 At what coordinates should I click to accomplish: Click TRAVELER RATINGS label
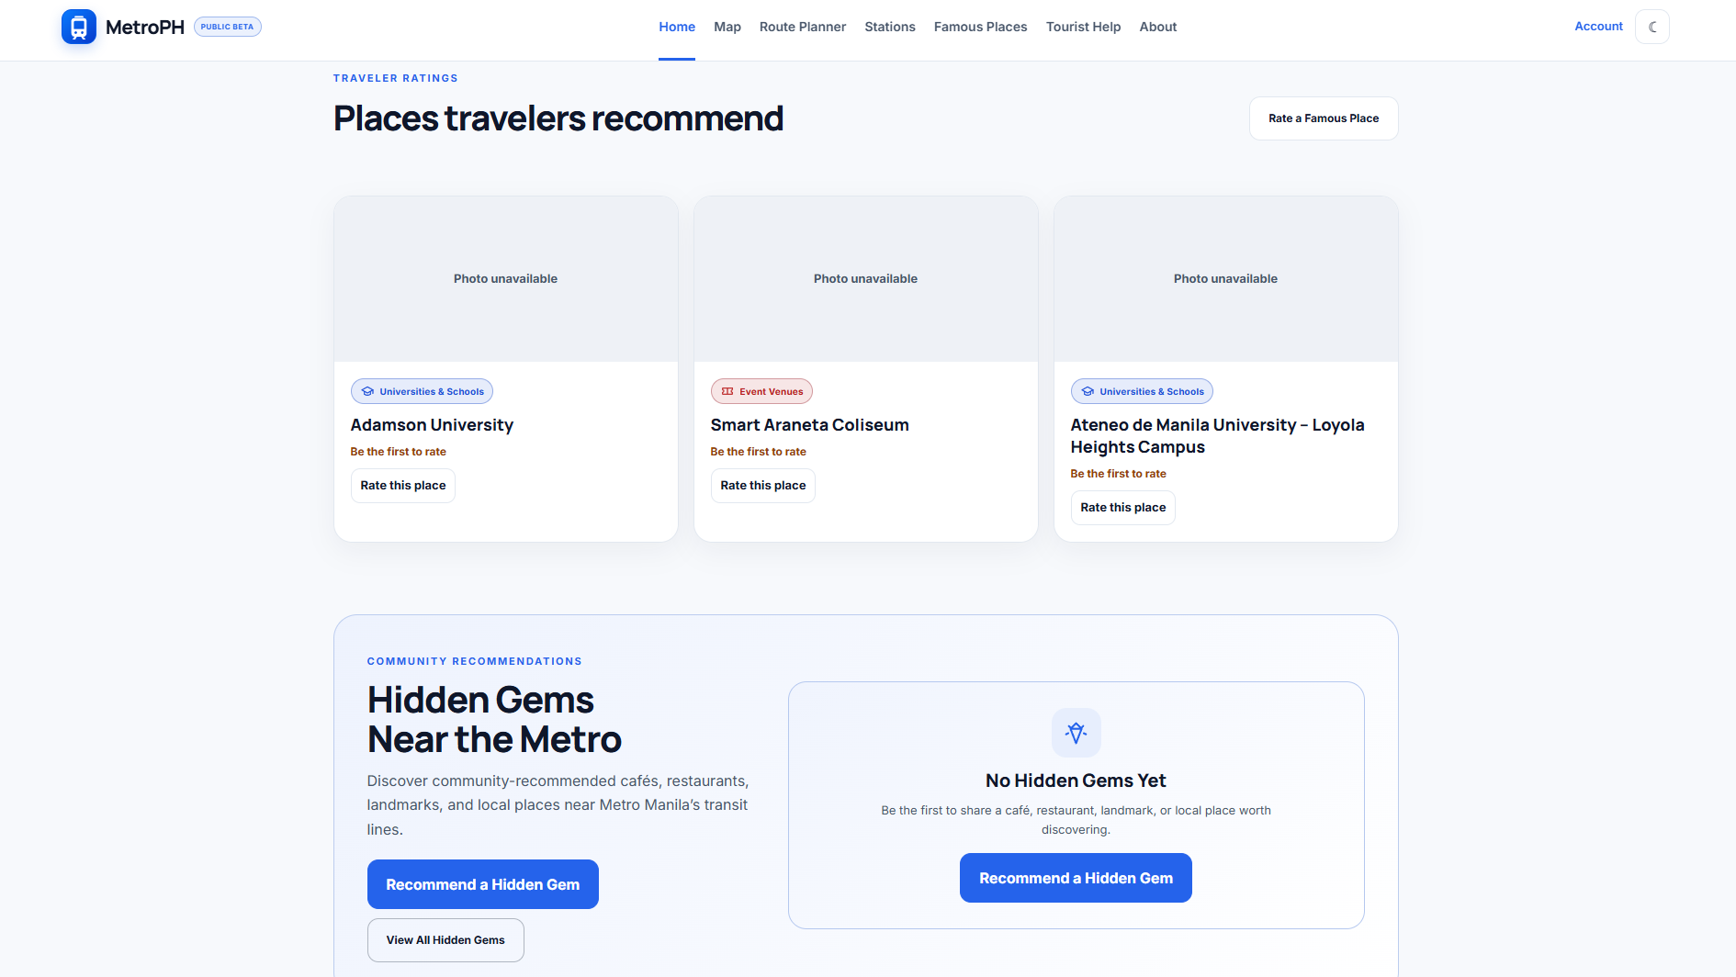coord(396,78)
